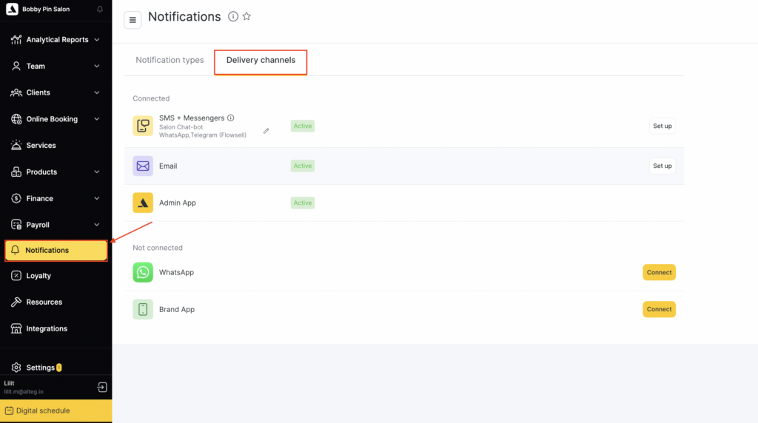Viewport: 758px width, 423px height.
Task: Click the info icon beside SMS + Messengers
Action: [x=231, y=118]
